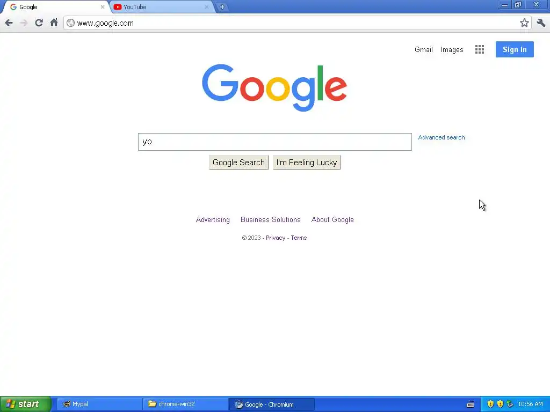This screenshot has width=550, height=412.
Task: Open chrome-win32 folder from taskbar
Action: click(x=185, y=404)
